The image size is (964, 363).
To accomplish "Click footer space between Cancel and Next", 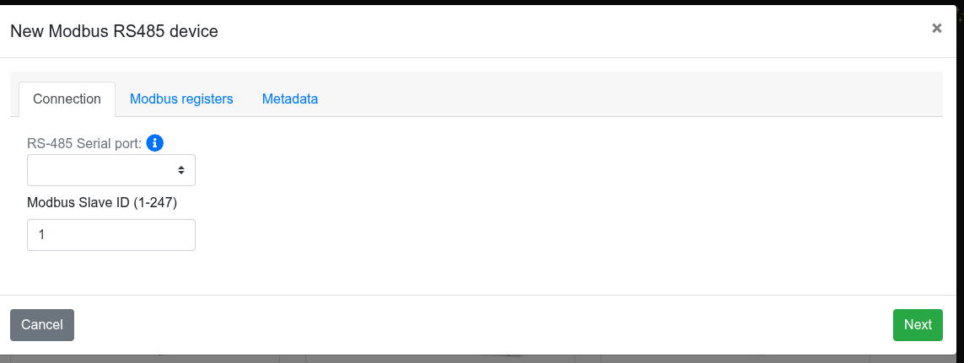I will pos(481,325).
